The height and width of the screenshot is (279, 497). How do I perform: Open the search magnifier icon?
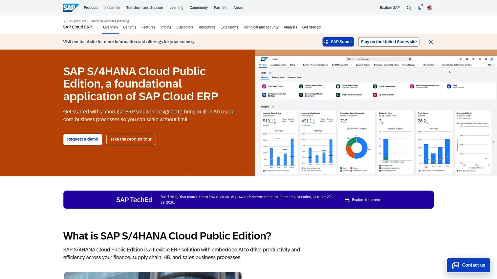pos(409,8)
